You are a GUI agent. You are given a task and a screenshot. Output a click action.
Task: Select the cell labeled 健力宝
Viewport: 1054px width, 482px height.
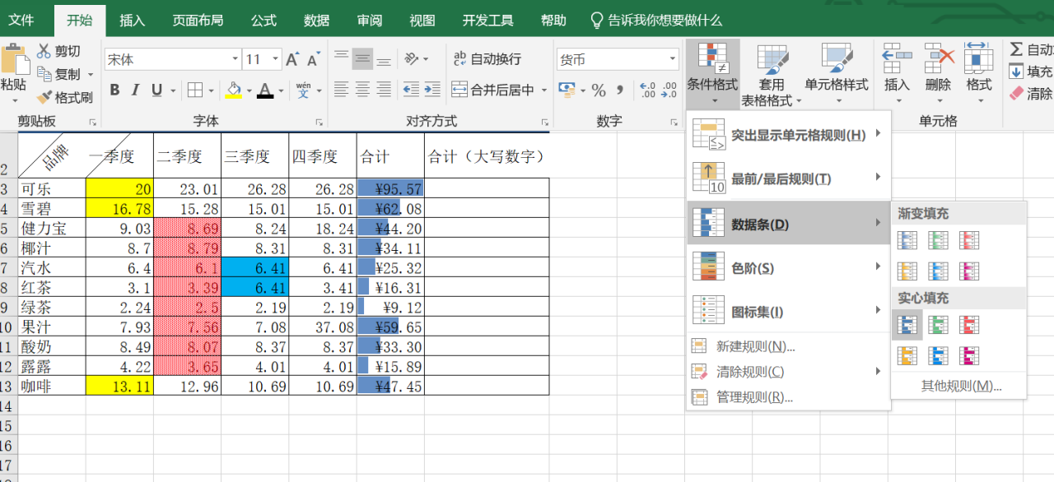click(52, 228)
